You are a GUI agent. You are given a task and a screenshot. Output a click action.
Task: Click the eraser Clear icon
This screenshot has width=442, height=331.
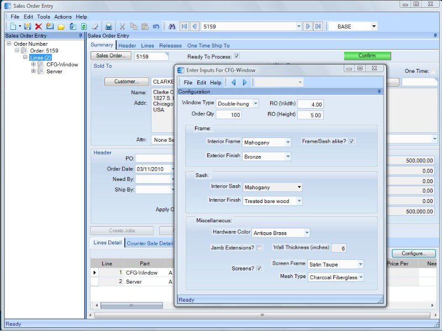pos(94,26)
